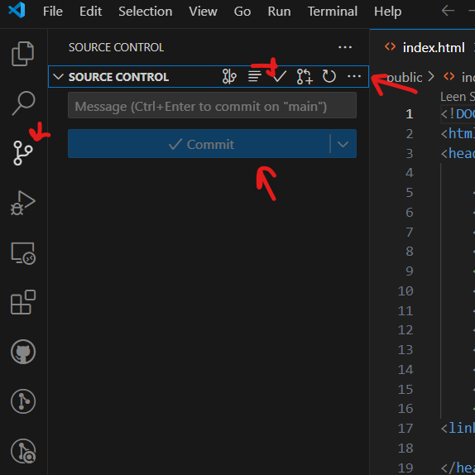Open the Source Control view icon
The height and width of the screenshot is (475, 475).
point(22,153)
